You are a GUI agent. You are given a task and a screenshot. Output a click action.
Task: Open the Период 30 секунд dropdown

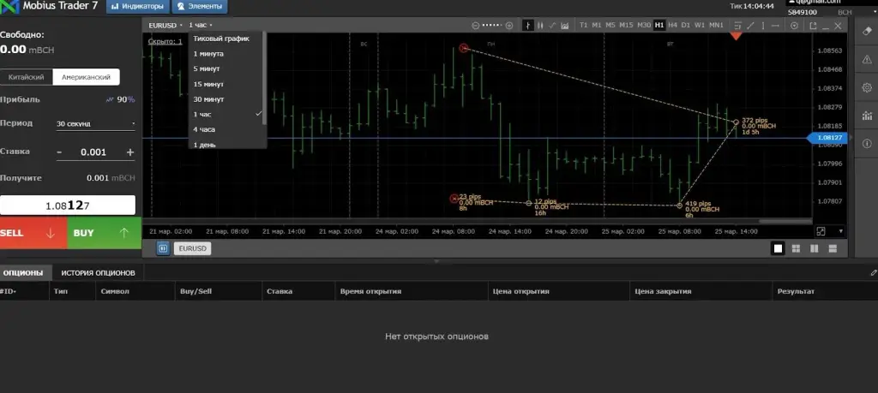point(96,123)
